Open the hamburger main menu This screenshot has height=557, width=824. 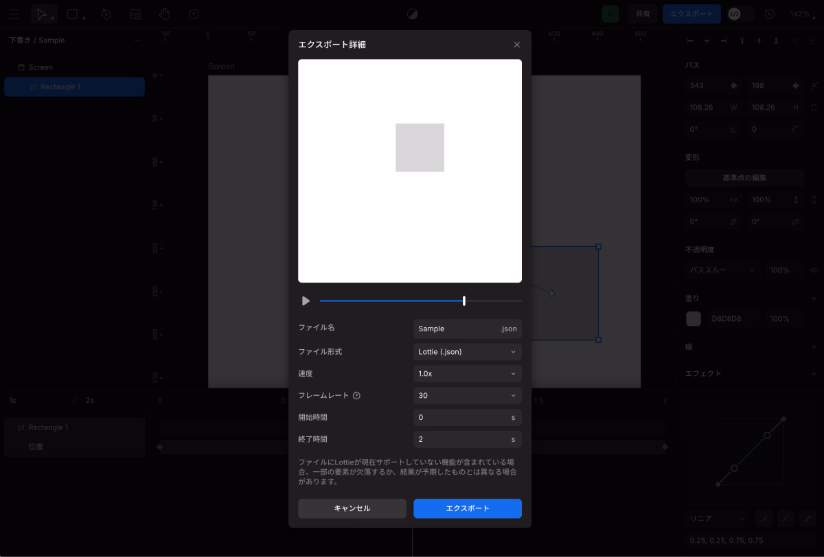14,14
